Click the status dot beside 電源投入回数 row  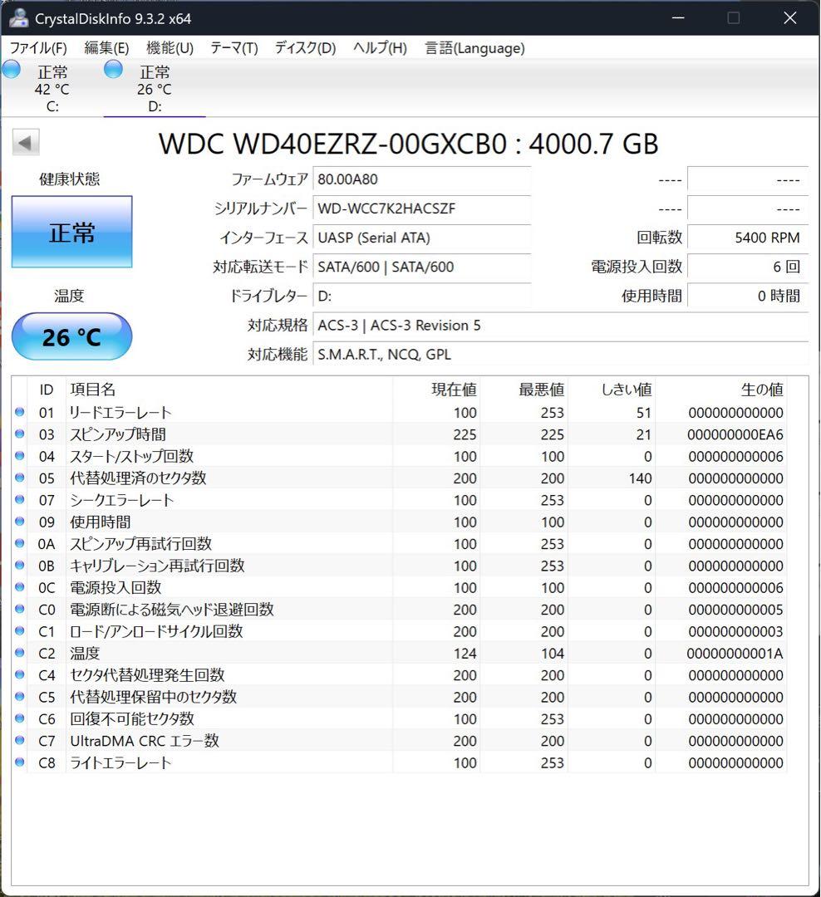(x=21, y=587)
